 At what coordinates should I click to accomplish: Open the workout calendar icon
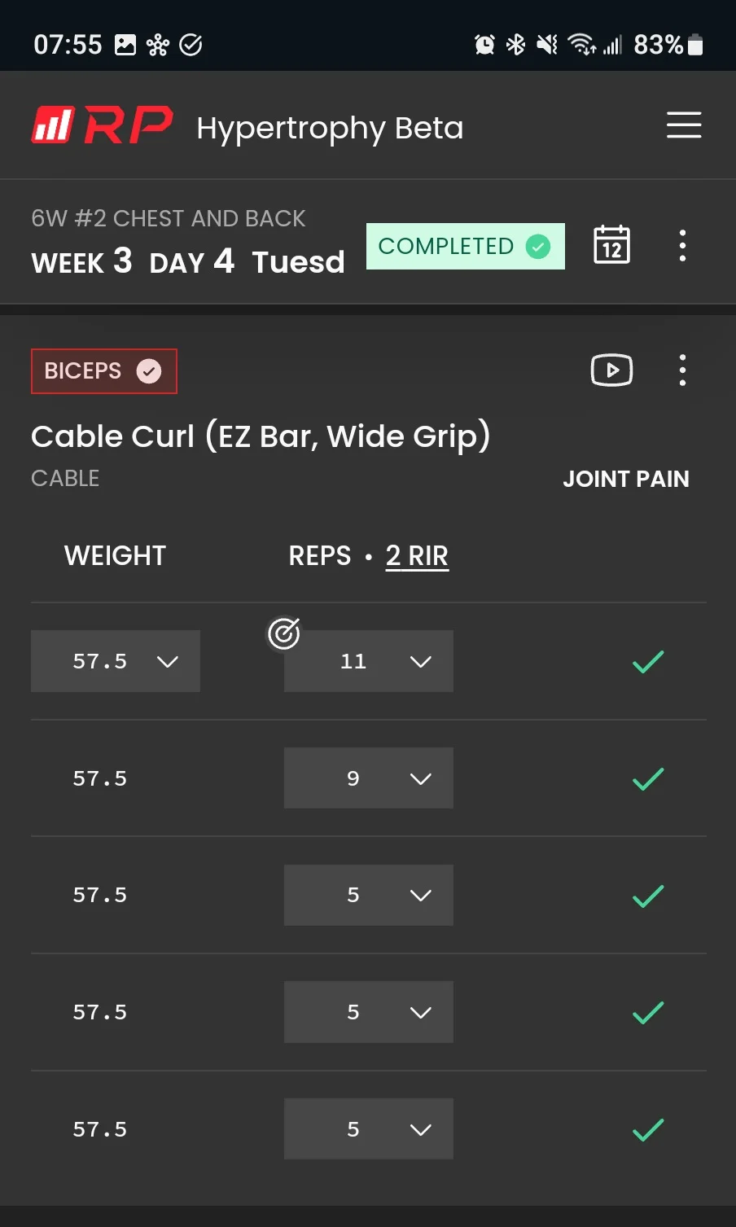(611, 245)
